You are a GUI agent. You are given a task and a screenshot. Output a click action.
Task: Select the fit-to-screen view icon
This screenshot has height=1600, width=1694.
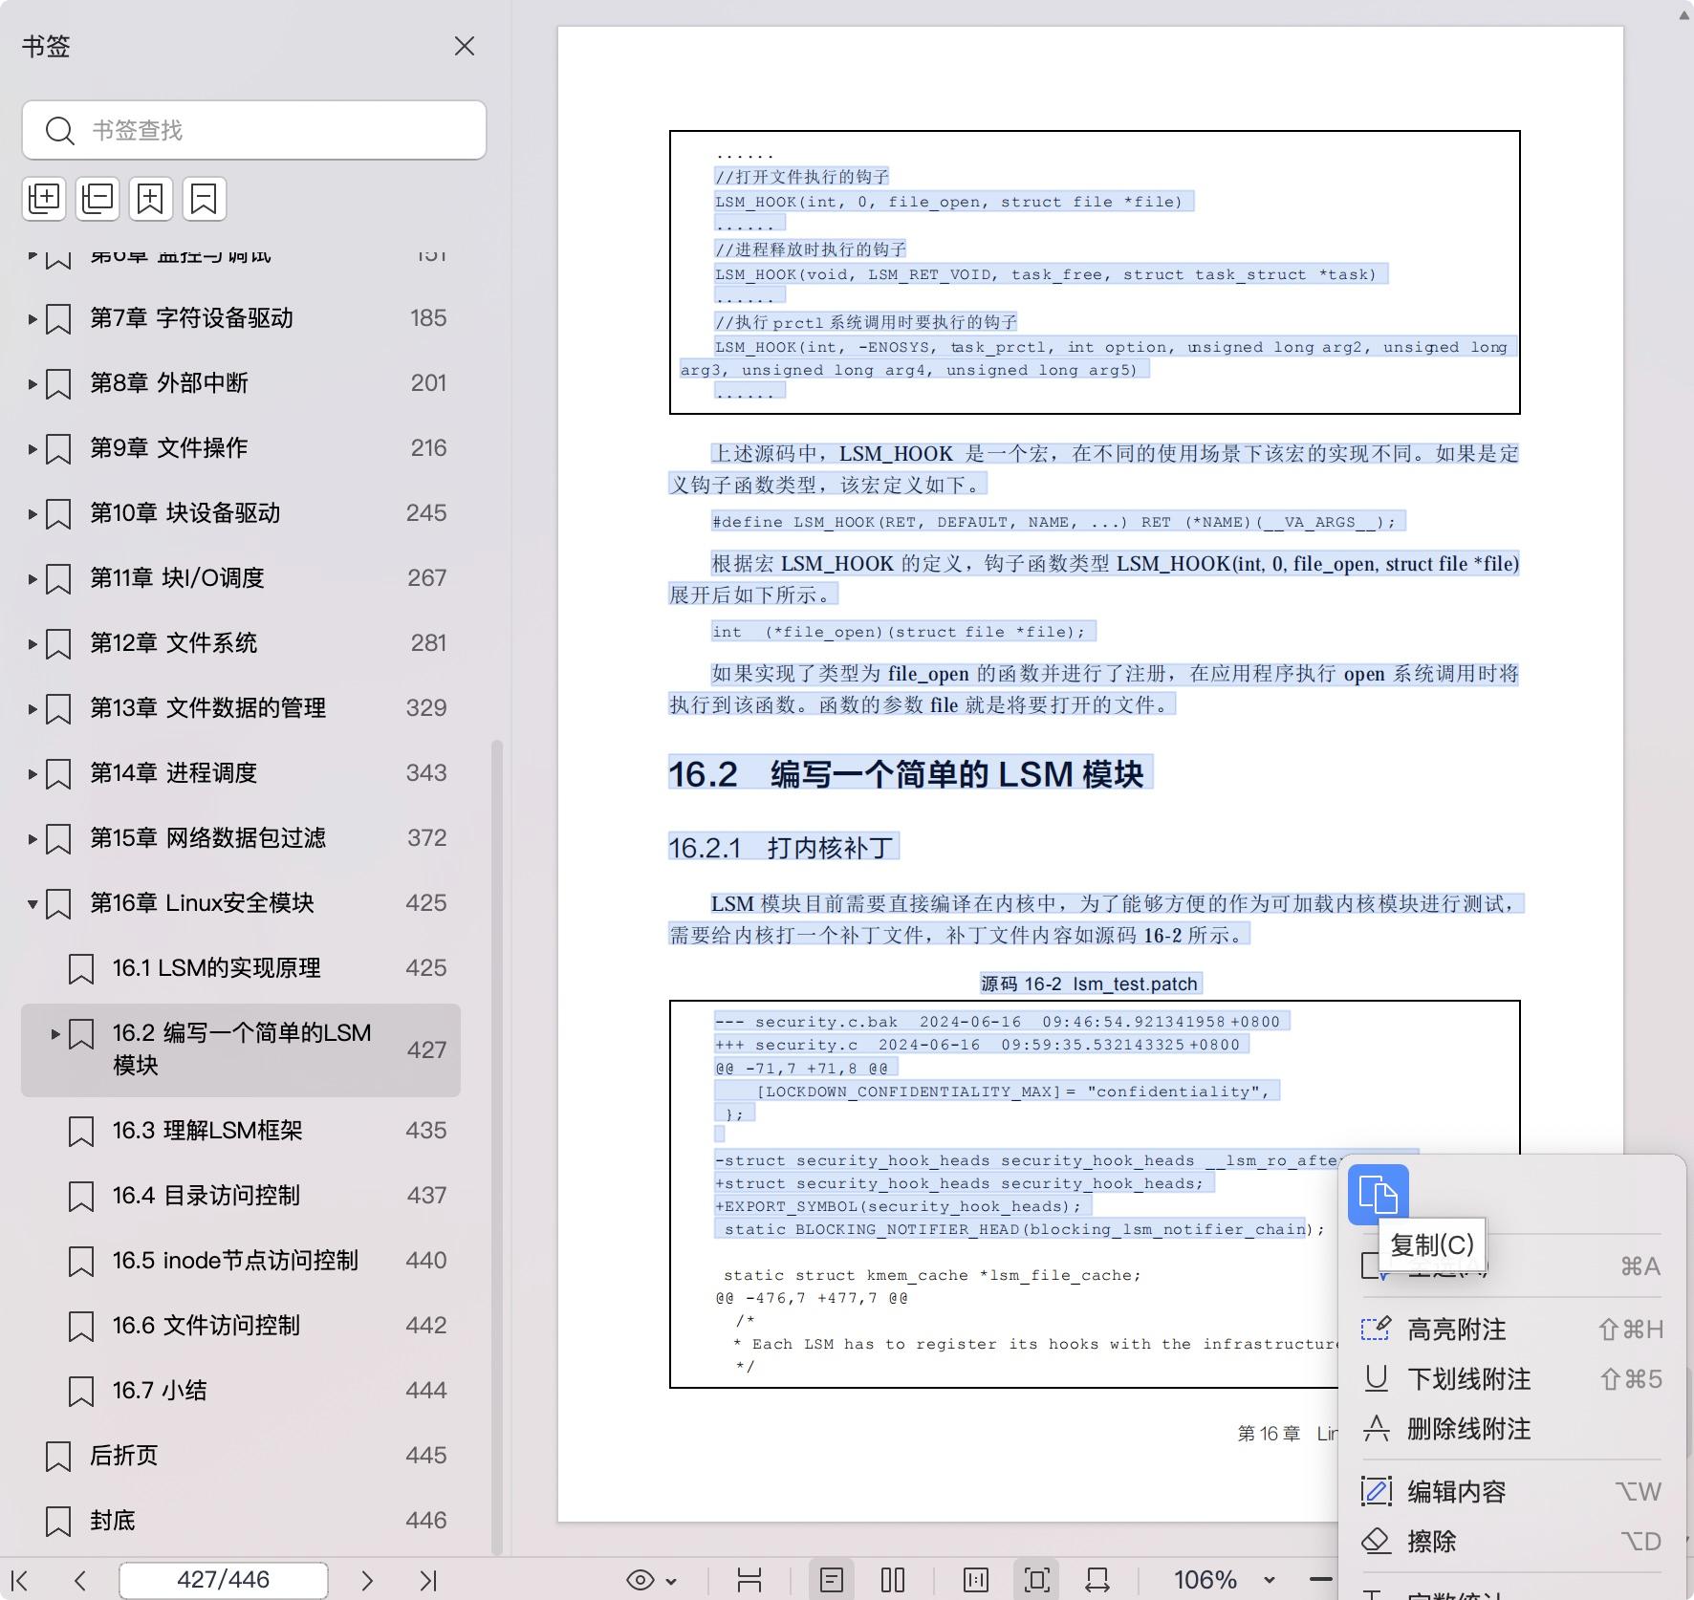click(x=1037, y=1580)
